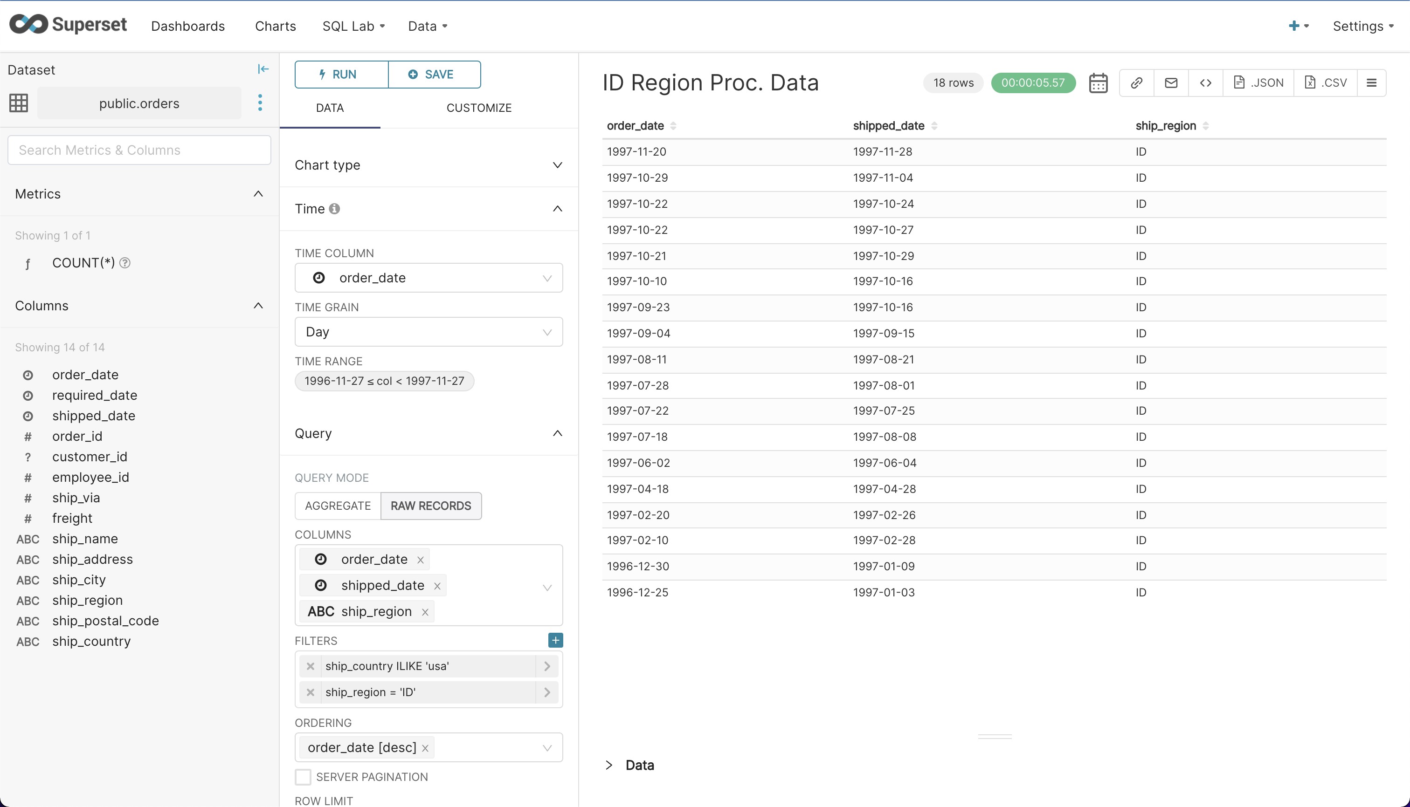
Task: Open the chart options menu icon
Action: [1373, 82]
